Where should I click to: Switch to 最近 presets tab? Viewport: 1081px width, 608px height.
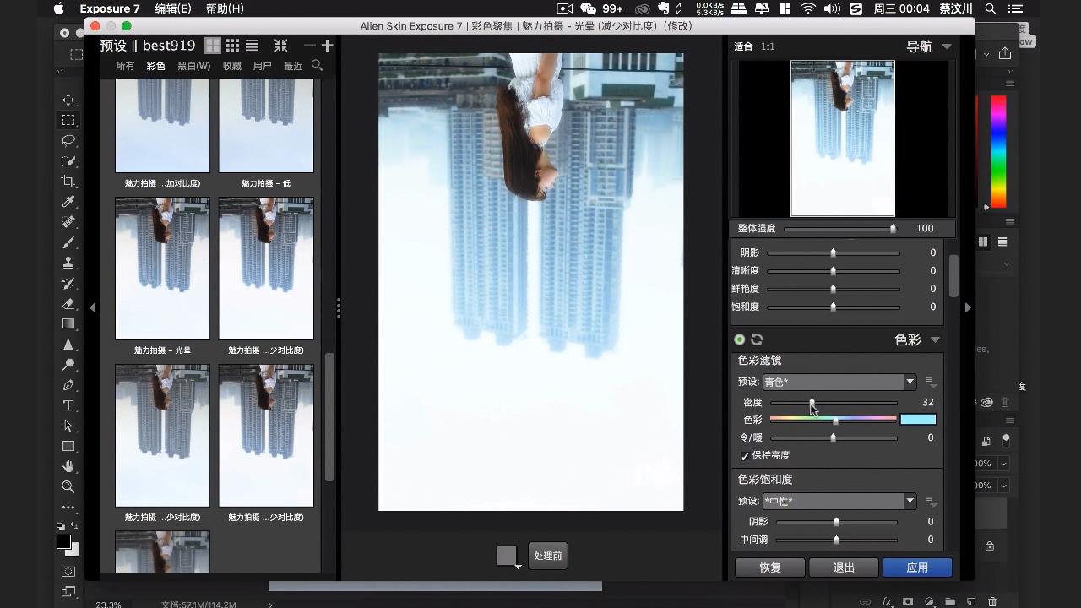(x=293, y=66)
